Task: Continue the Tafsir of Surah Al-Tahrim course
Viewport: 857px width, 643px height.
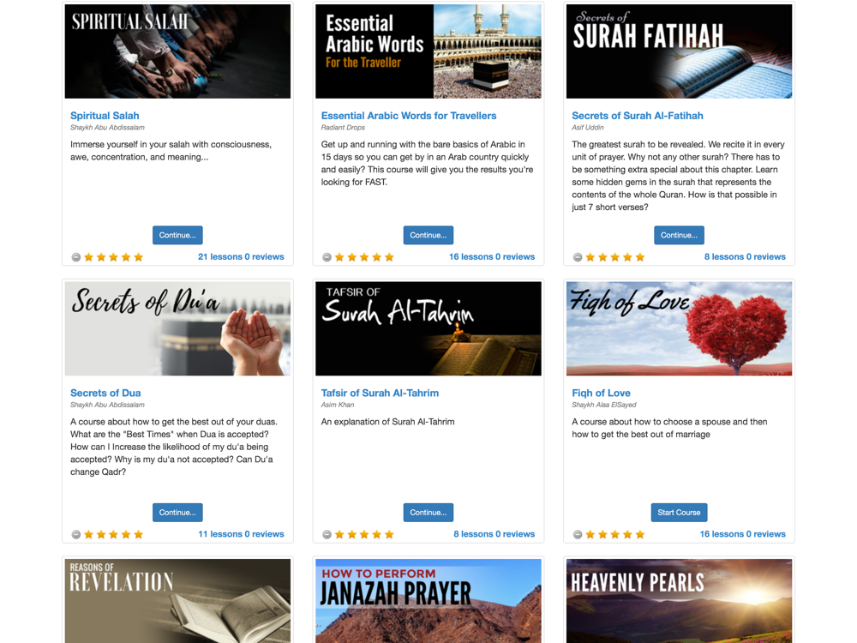Action: [428, 513]
